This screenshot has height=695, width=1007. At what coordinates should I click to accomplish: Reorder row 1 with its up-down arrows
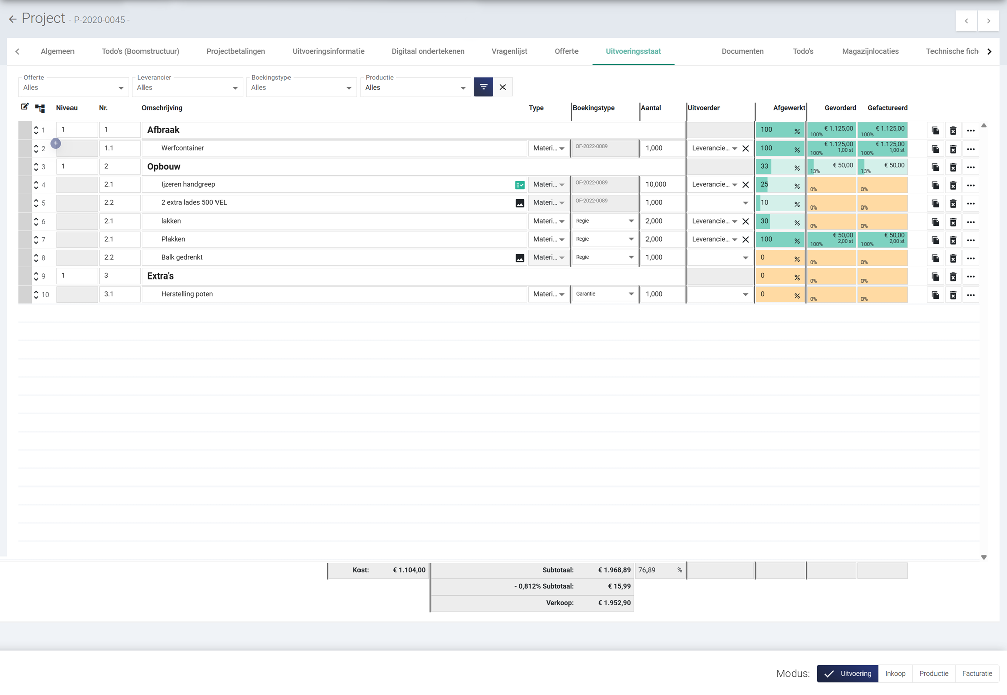pos(36,130)
